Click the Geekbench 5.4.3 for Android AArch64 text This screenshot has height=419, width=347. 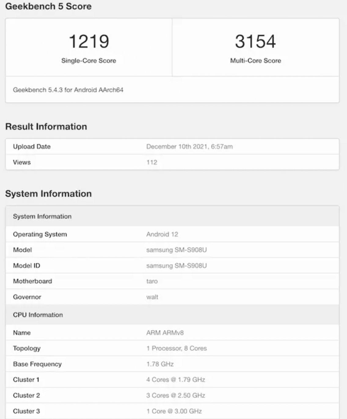(68, 90)
